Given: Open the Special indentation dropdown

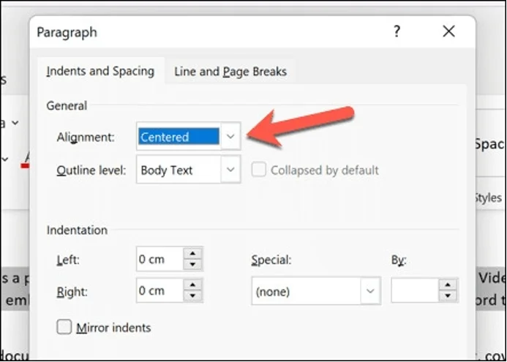Looking at the screenshot, I should 370,292.
